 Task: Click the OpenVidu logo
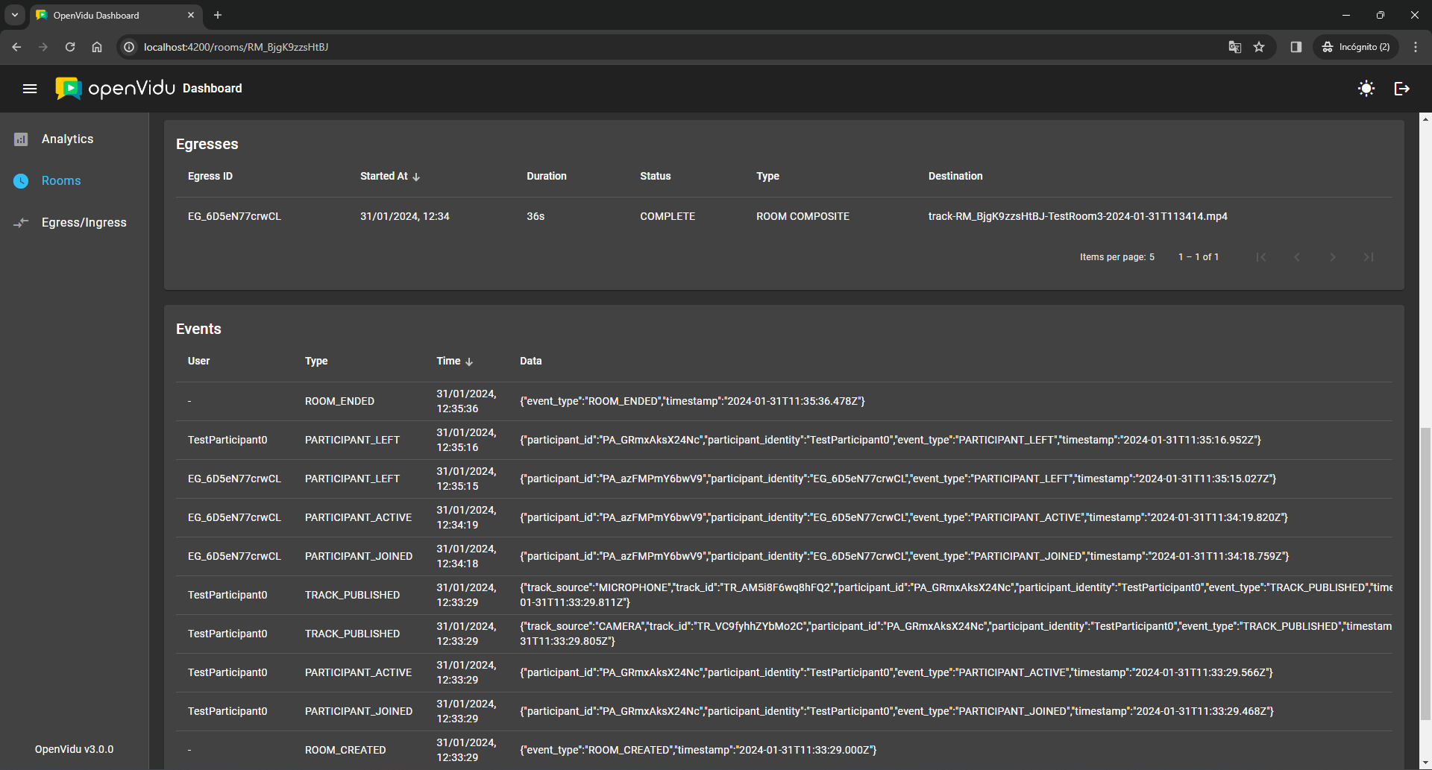pyautogui.click(x=116, y=89)
